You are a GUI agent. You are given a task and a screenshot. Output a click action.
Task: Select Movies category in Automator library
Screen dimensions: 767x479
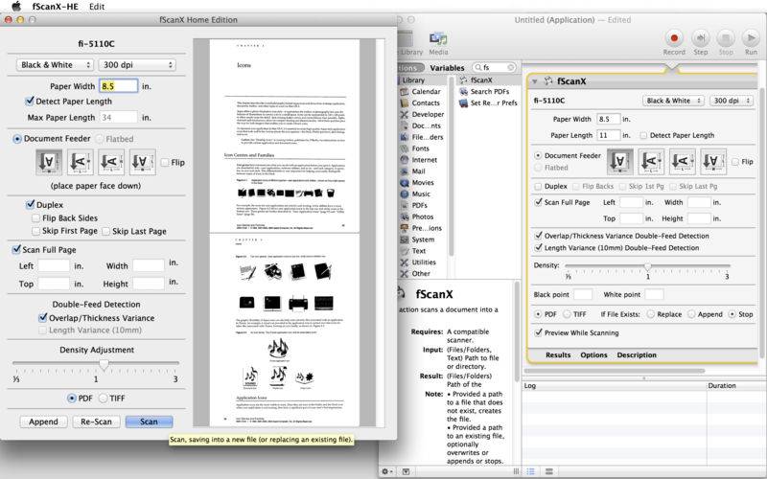coord(422,182)
